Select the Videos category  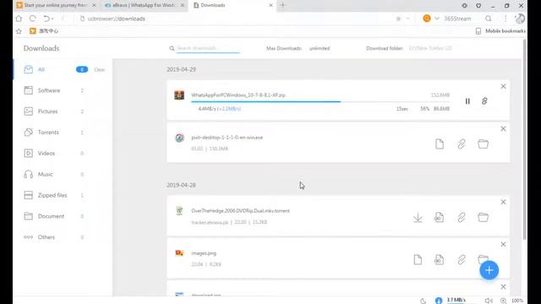46,154
